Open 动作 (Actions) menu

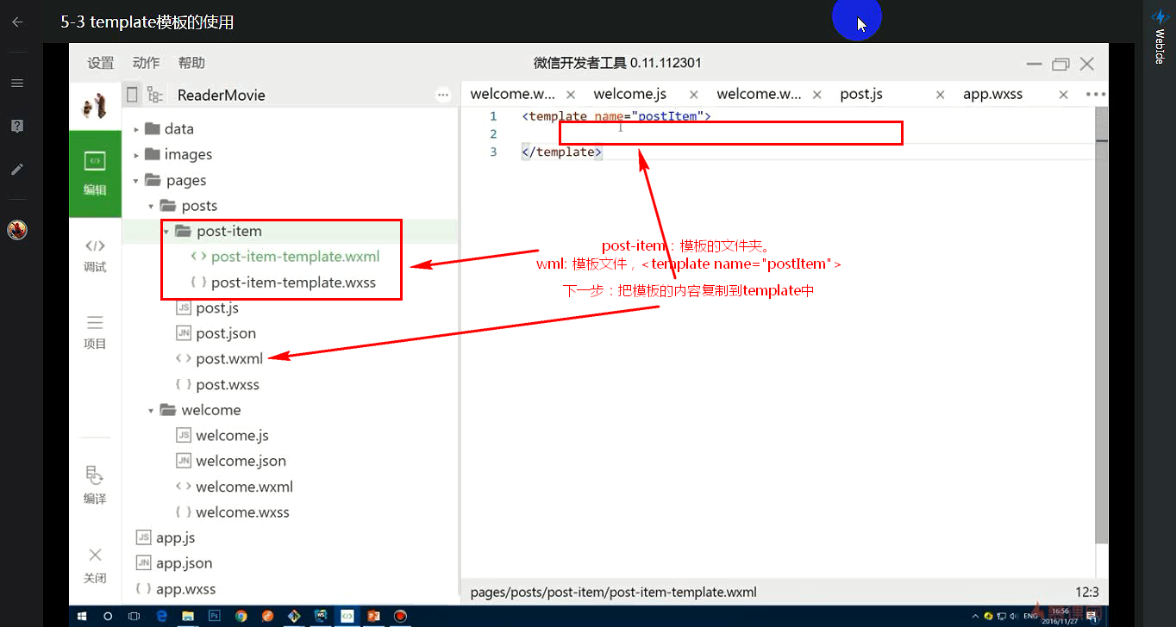[146, 63]
